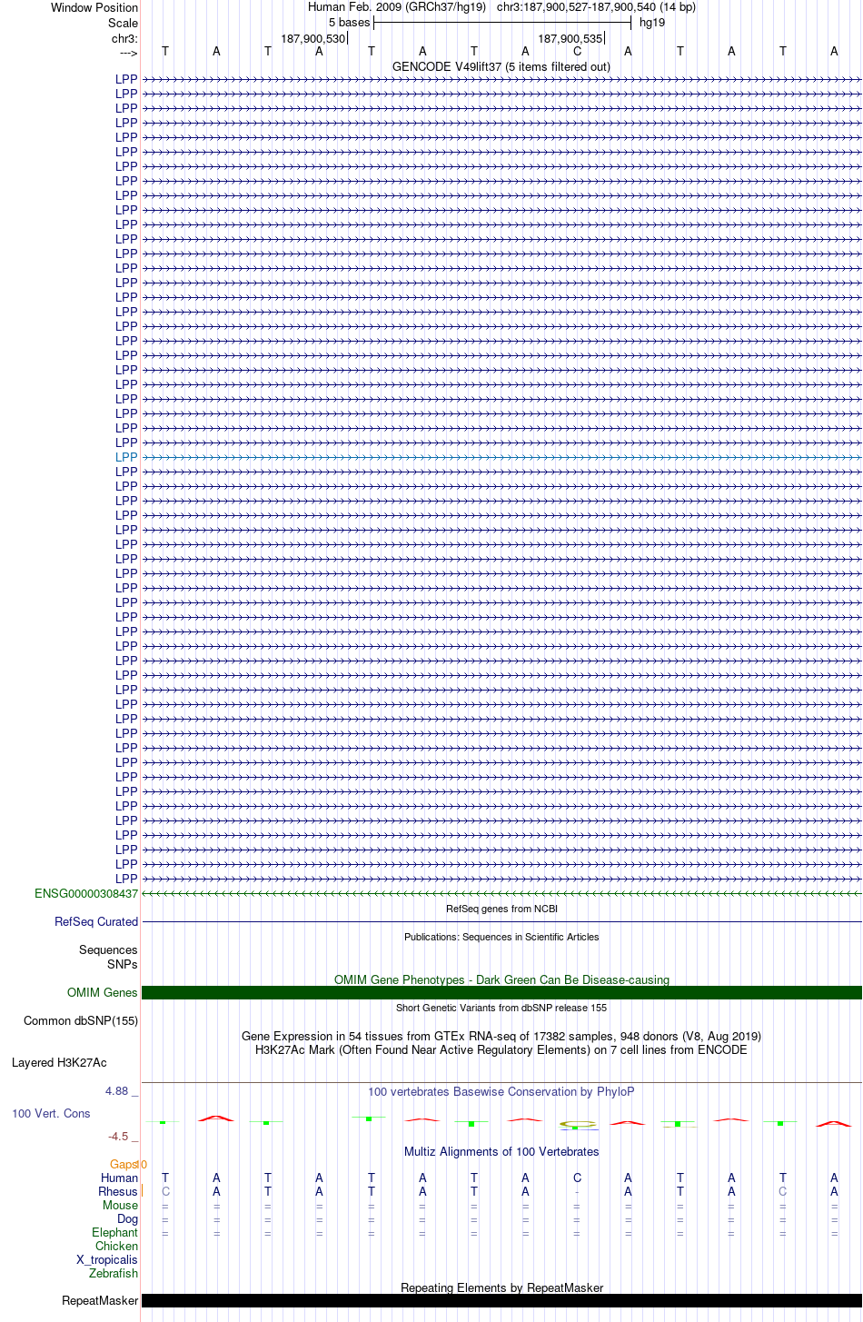Click the Rhesus alignment row label
This screenshot has width=863, height=1322.
(118, 1192)
